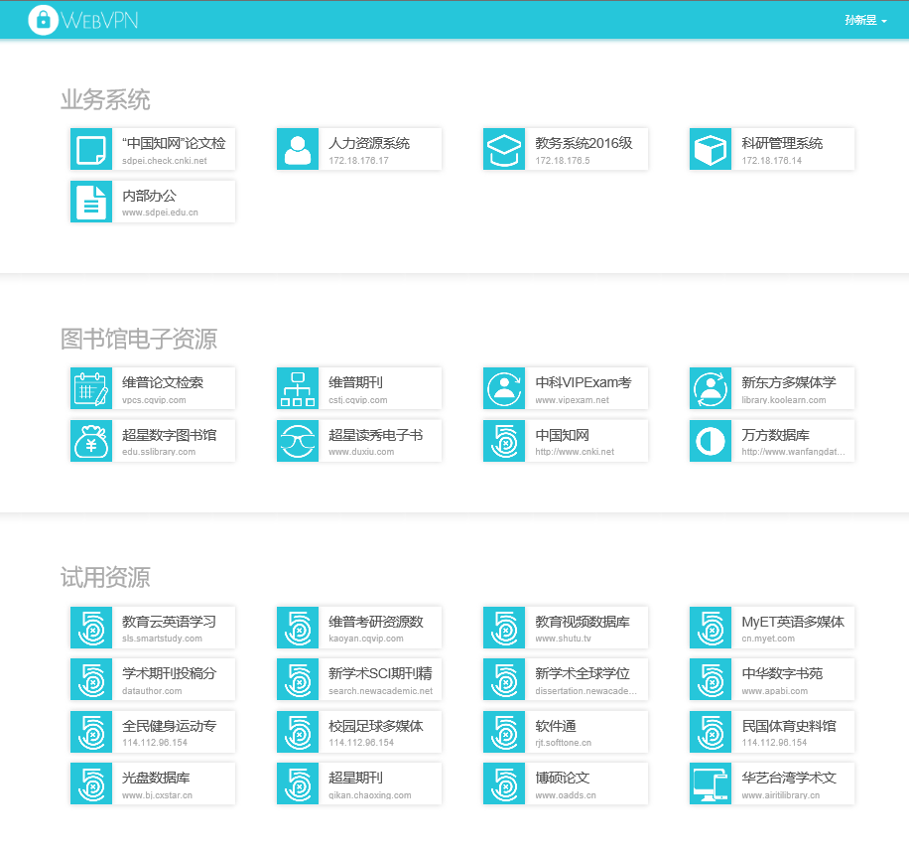Click the cube icon for 科研管理系统

click(x=711, y=149)
